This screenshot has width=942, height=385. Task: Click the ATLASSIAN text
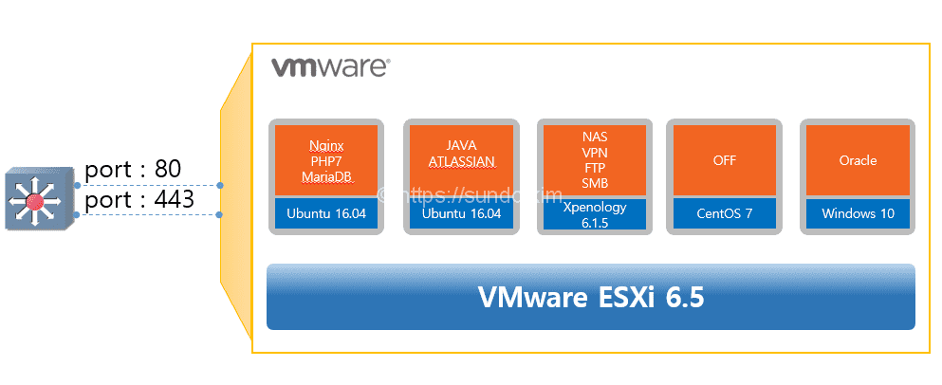[461, 161]
